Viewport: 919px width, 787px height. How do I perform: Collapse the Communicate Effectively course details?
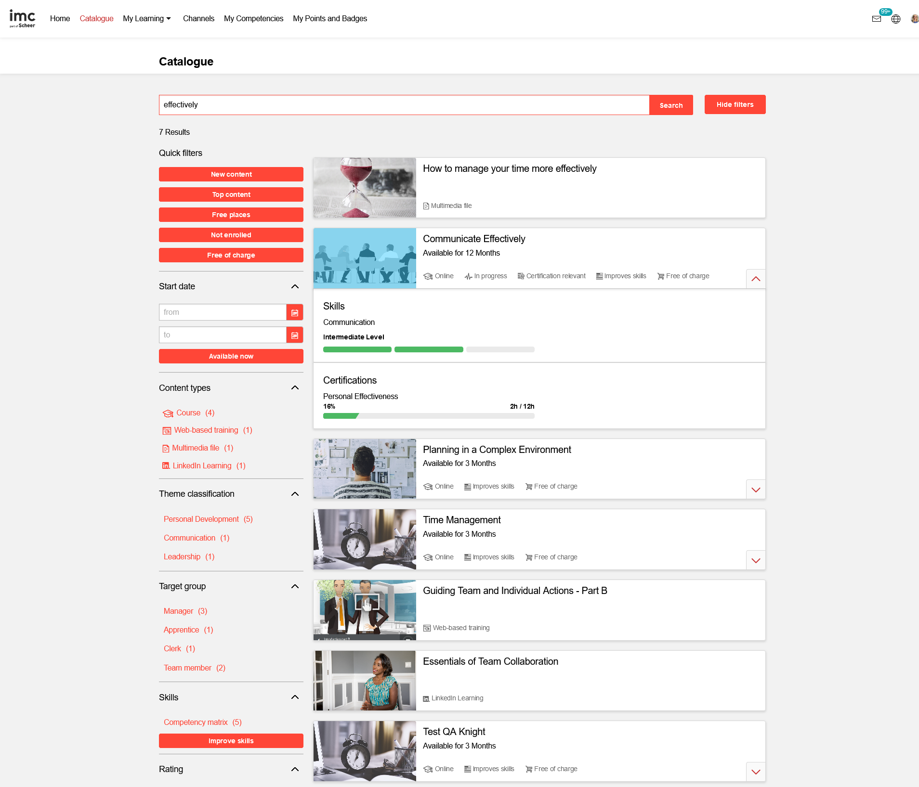(755, 279)
